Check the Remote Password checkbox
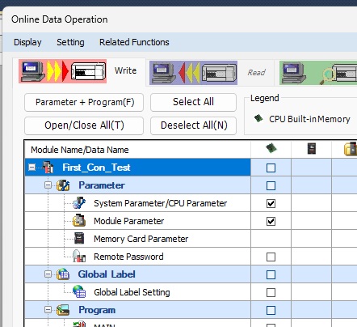The image size is (357, 327). tap(271, 257)
